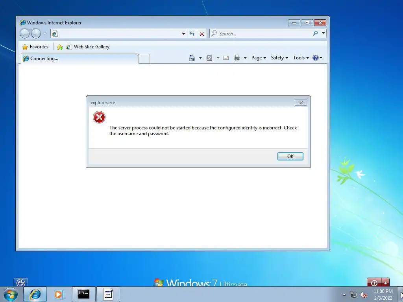Viewport: 403px width, 302px height.
Task: Click the Internet Explorer Back arrow button
Action: coord(24,34)
